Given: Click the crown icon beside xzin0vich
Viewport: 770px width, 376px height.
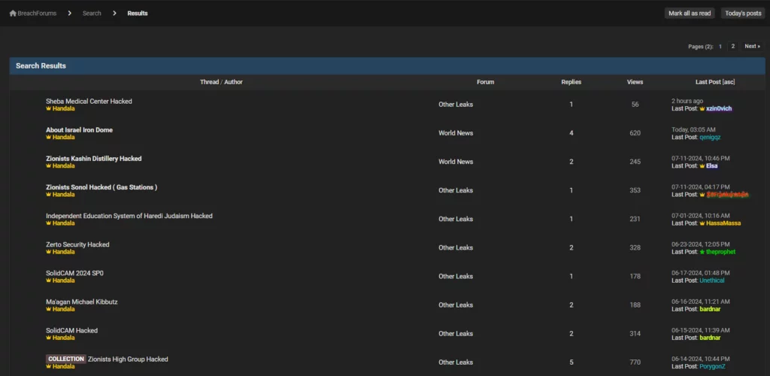Looking at the screenshot, I should point(702,109).
